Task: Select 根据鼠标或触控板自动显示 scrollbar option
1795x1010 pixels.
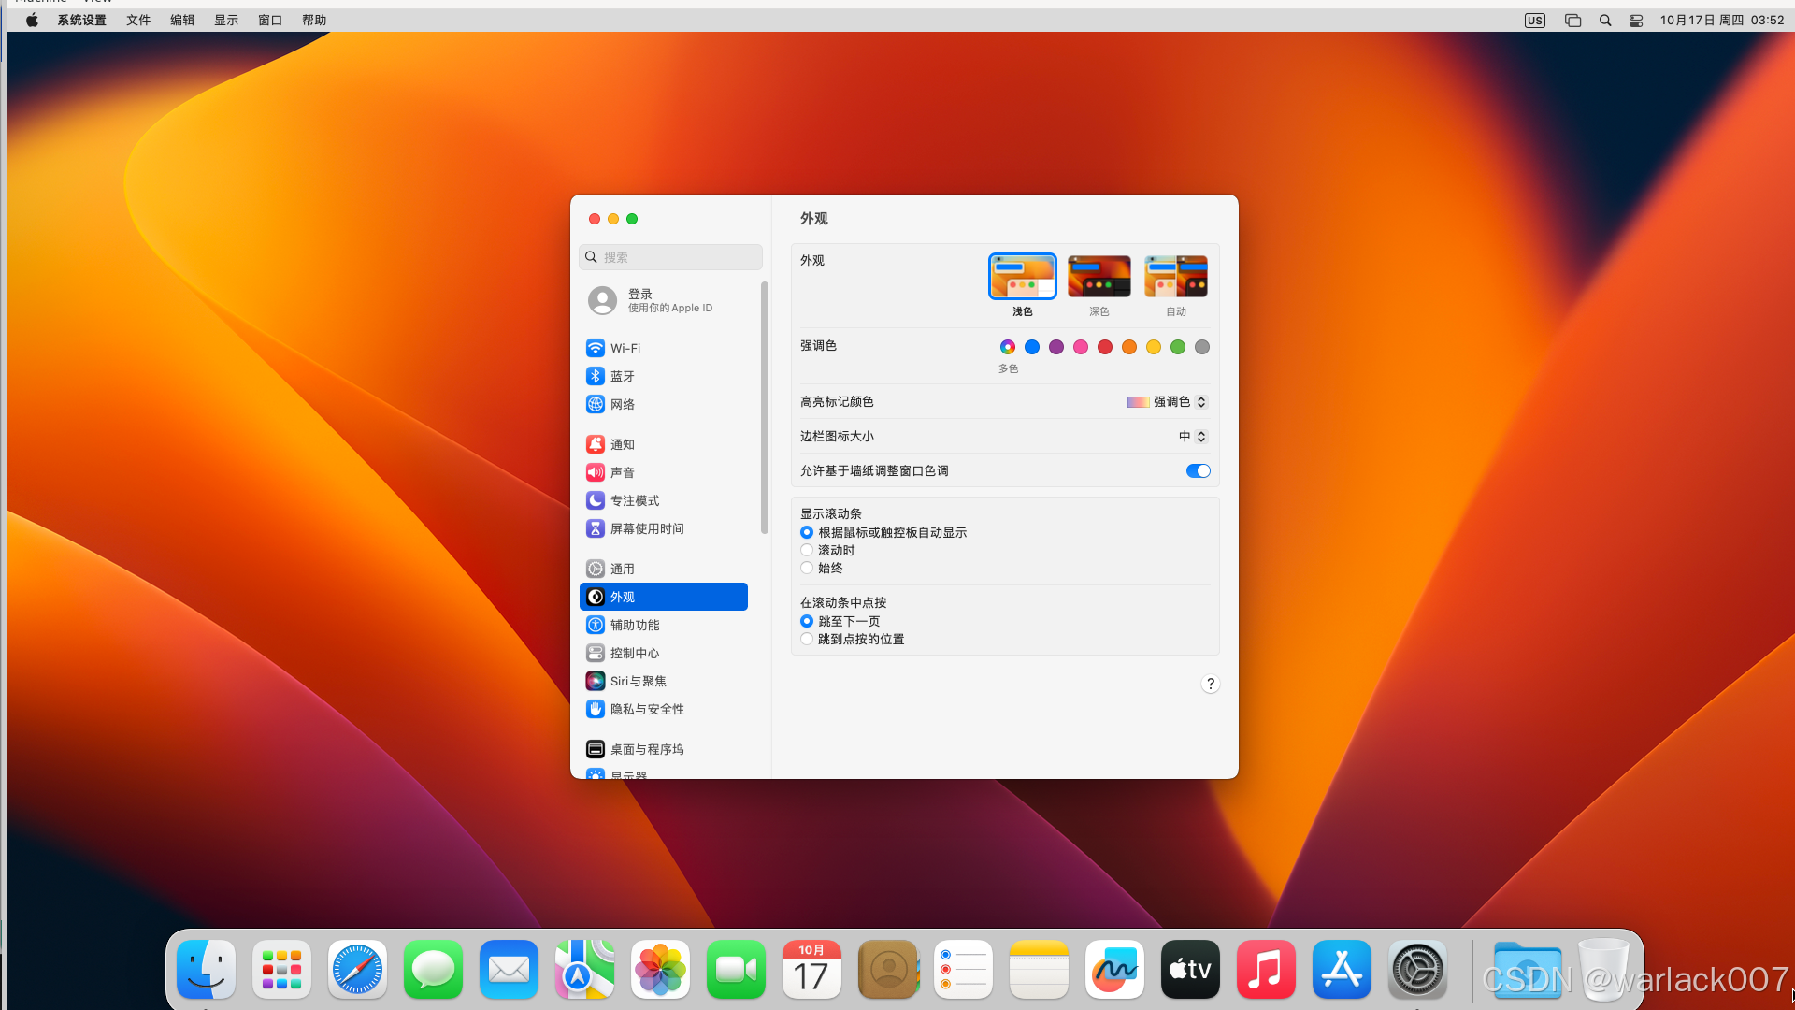Action: click(x=807, y=532)
